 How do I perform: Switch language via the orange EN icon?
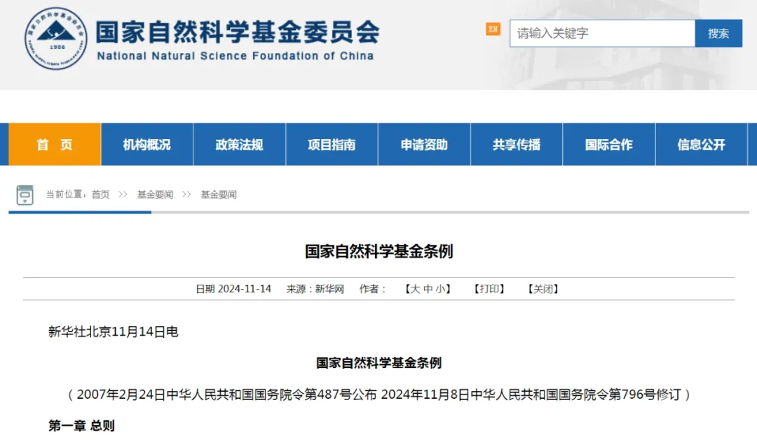pyautogui.click(x=493, y=29)
